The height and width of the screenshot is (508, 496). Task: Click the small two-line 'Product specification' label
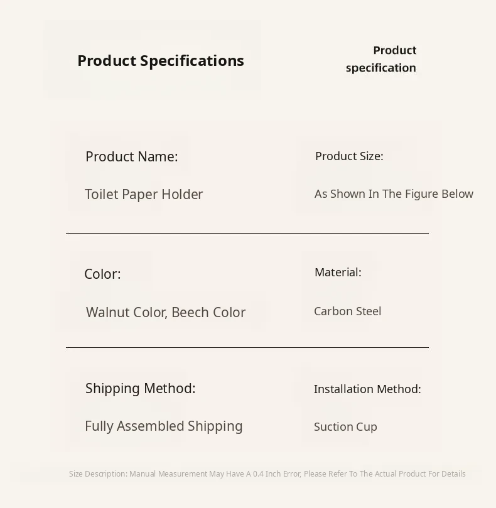(x=381, y=59)
